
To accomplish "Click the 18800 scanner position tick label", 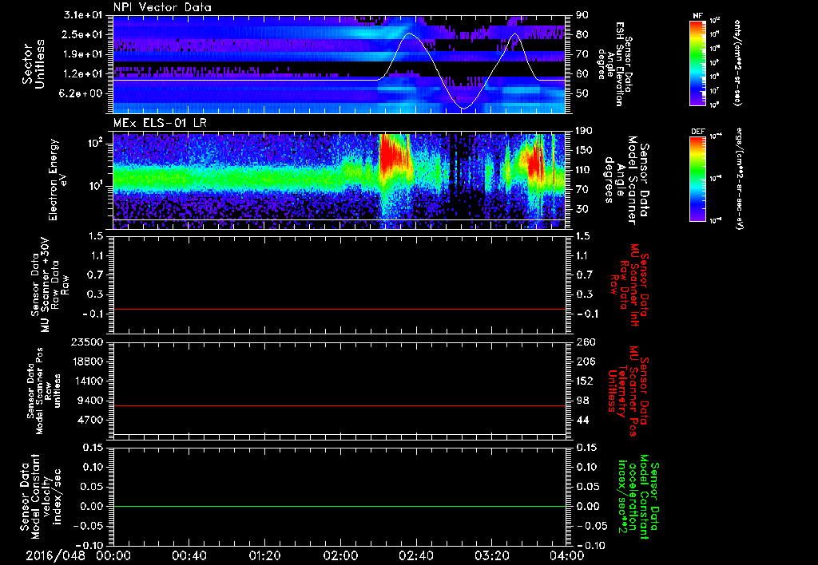I will 89,362.
